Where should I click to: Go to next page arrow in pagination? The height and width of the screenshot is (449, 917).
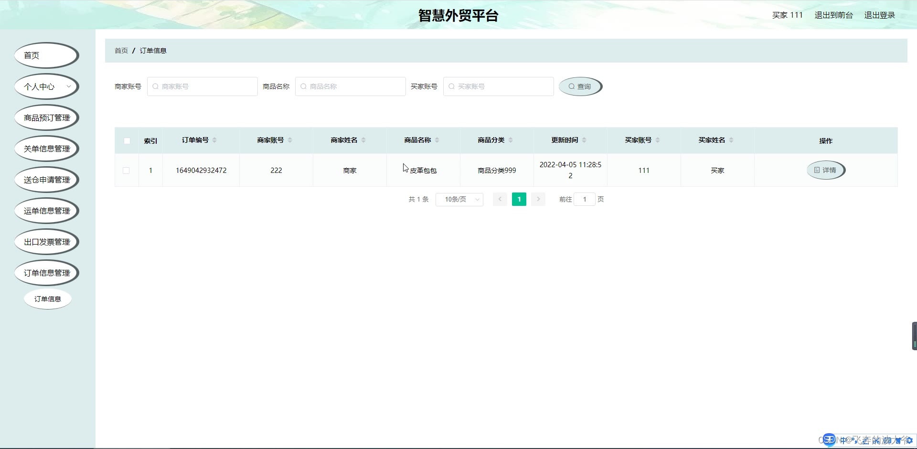(x=538, y=199)
